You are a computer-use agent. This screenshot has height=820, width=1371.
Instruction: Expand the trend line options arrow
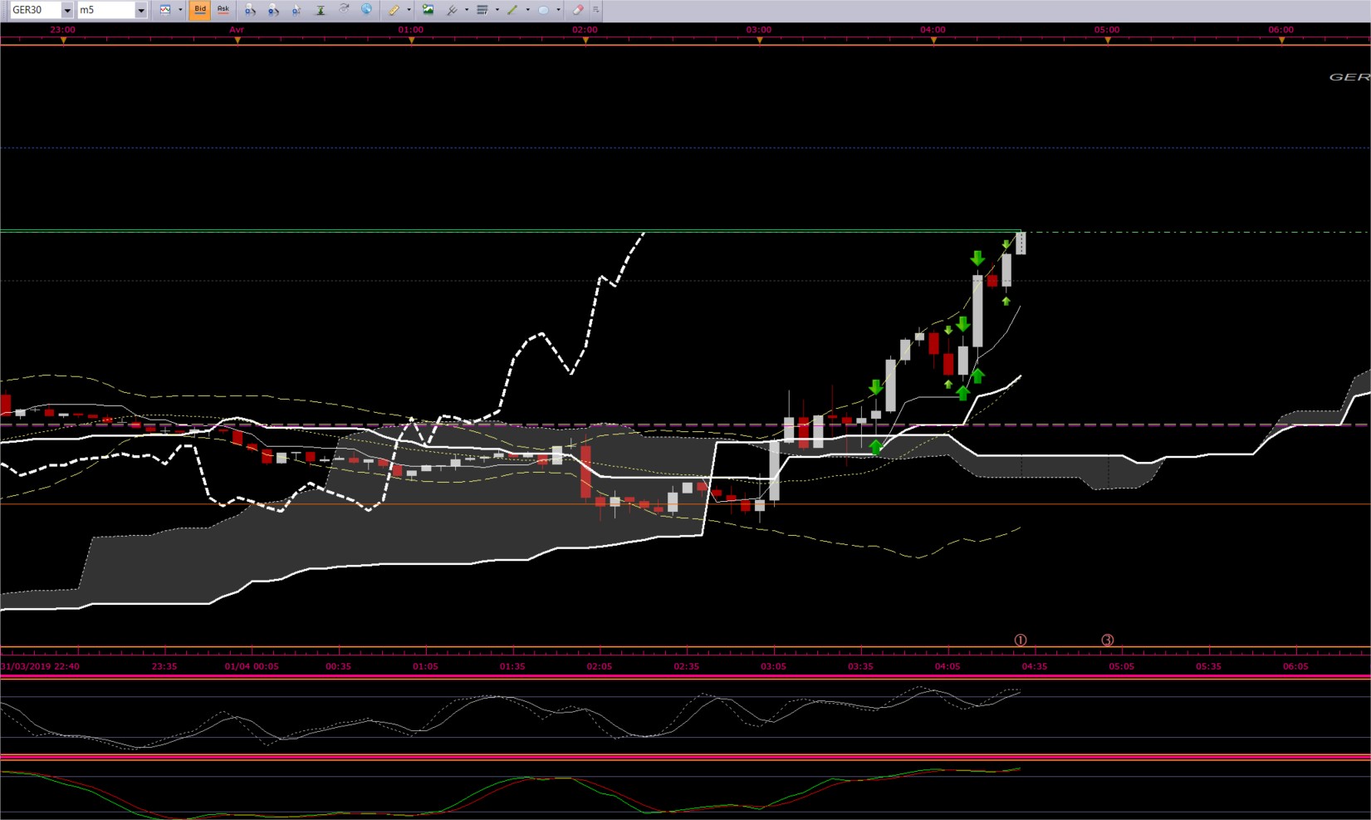(x=527, y=10)
